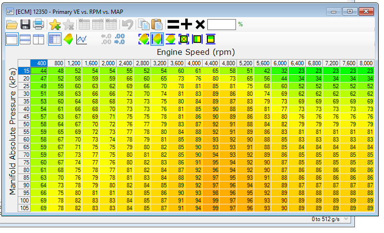Click into the value entry box
This screenshot has width=384, height=233.
coord(222,24)
